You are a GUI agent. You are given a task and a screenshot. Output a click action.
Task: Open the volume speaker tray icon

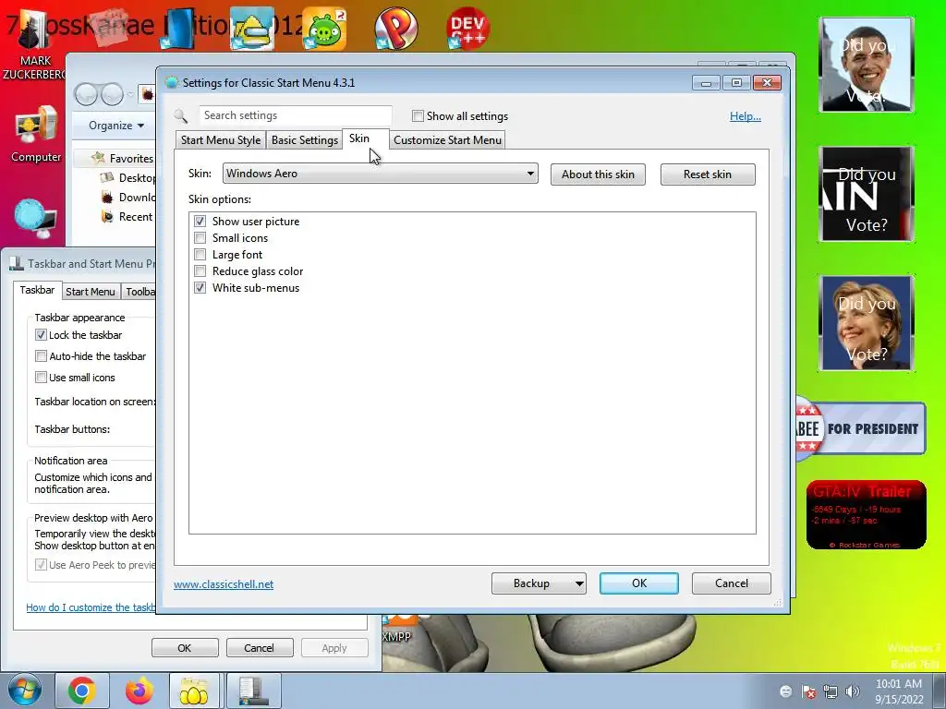pos(852,691)
